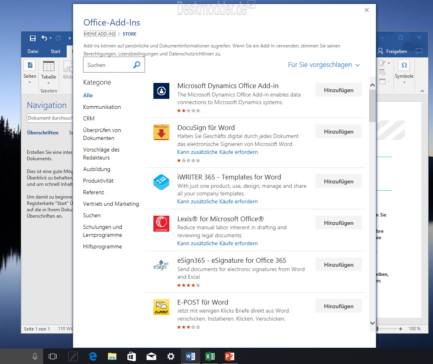Viewport: 433px width, 364px height.
Task: Click the Tabelle grid icon in ribbon
Action: 48,66
